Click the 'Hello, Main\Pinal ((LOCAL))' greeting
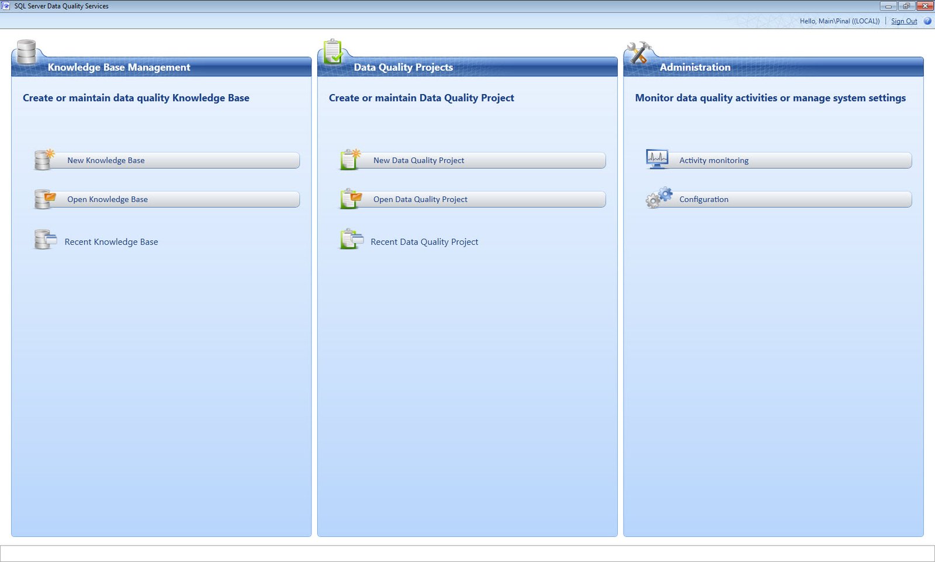The height and width of the screenshot is (562, 935). (840, 21)
